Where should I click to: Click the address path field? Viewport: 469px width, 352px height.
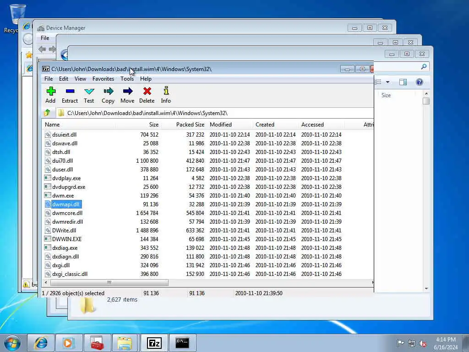click(x=215, y=113)
